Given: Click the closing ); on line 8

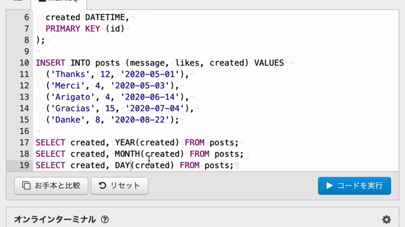Looking at the screenshot, I should pyautogui.click(x=40, y=40).
